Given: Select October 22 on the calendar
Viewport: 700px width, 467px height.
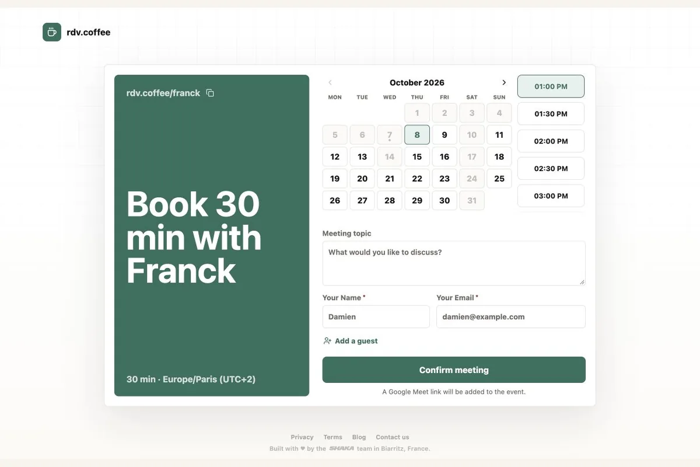Looking at the screenshot, I should coord(417,179).
